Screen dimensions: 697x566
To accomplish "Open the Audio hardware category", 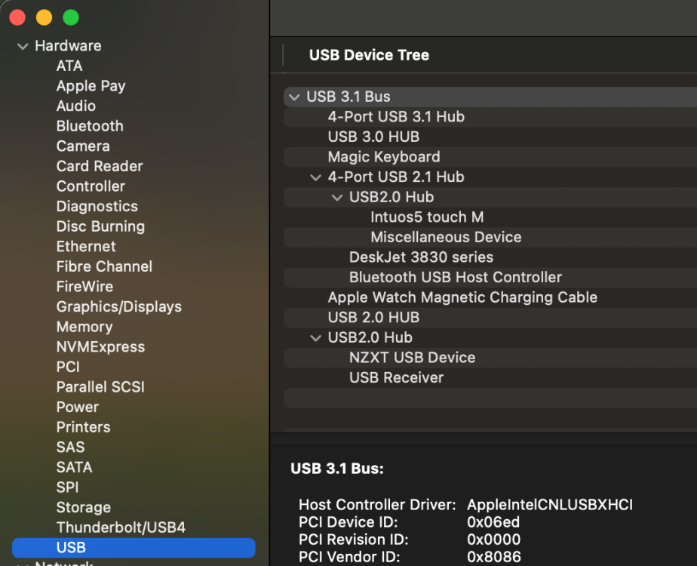I will [76, 106].
